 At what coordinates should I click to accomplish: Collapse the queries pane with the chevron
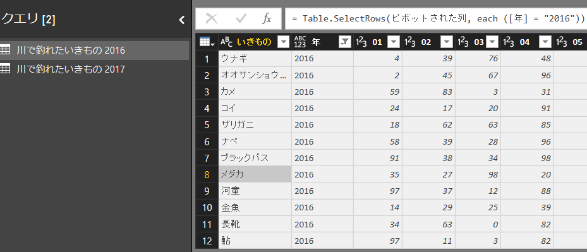pos(182,20)
